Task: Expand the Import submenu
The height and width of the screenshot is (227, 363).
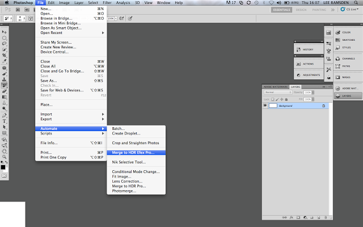Action: click(72, 114)
